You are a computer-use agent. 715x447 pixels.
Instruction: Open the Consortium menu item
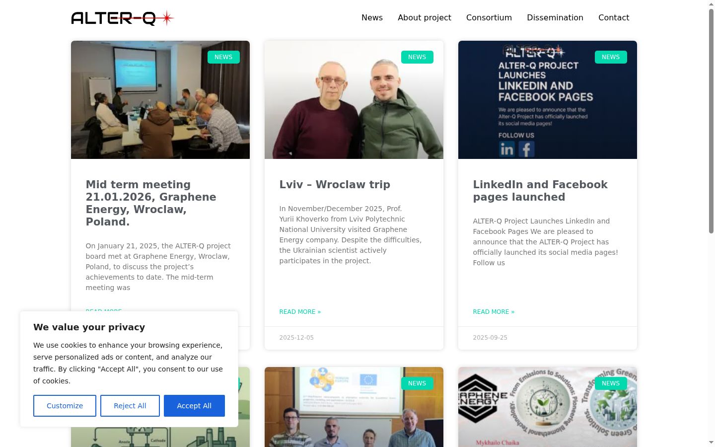(x=489, y=17)
